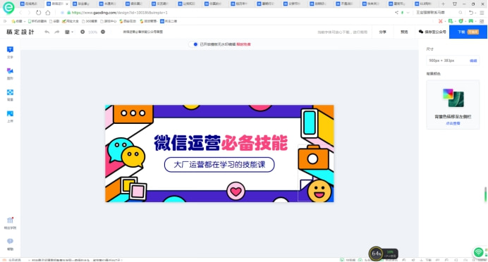Zoom in the canvas with plus icon
The width and height of the screenshot is (488, 262).
coord(103,32)
